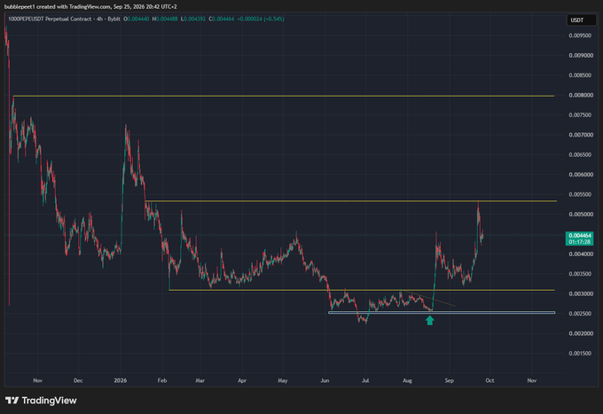Click the May label on time axis
The height and width of the screenshot is (414, 603).
click(283, 380)
